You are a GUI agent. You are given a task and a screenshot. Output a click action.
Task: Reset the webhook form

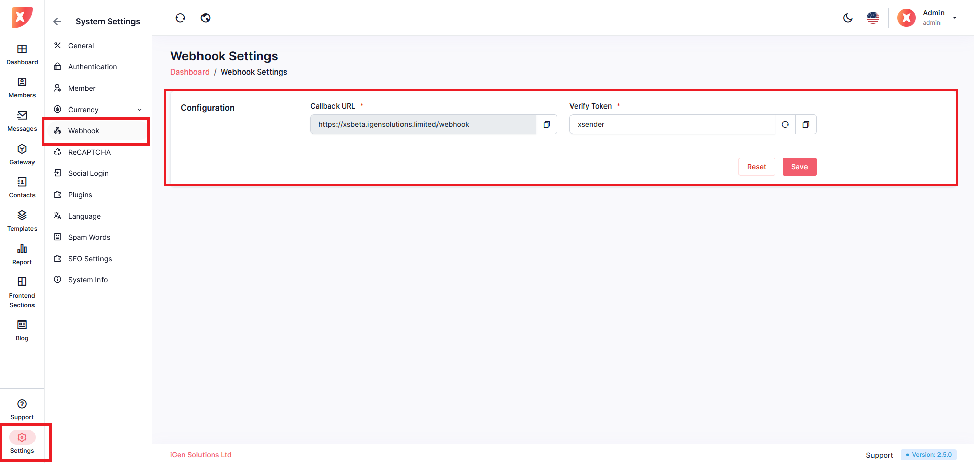[x=756, y=167]
